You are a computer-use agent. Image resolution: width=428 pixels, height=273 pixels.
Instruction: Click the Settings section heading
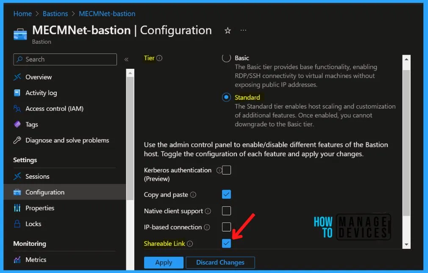point(25,160)
